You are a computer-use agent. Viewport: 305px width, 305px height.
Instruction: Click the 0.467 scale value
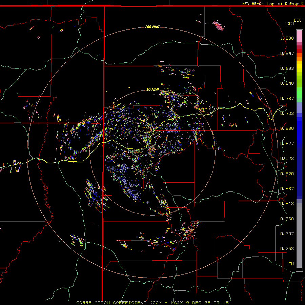click(x=287, y=189)
